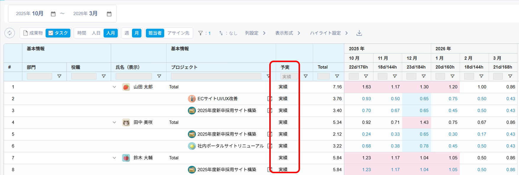Viewport: 519px width, 175px height.
Task: Click 社内ポータルサイトリニューアル December value 0.78
Action: pyautogui.click(x=424, y=146)
